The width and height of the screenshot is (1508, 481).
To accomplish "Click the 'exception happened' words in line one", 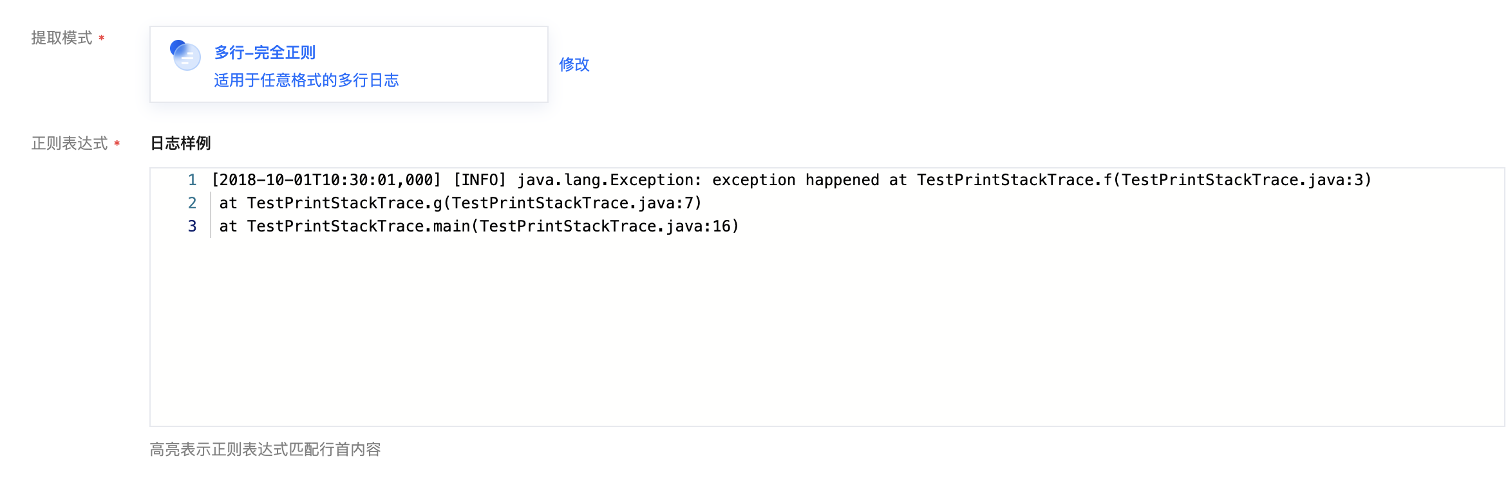I will [x=795, y=180].
